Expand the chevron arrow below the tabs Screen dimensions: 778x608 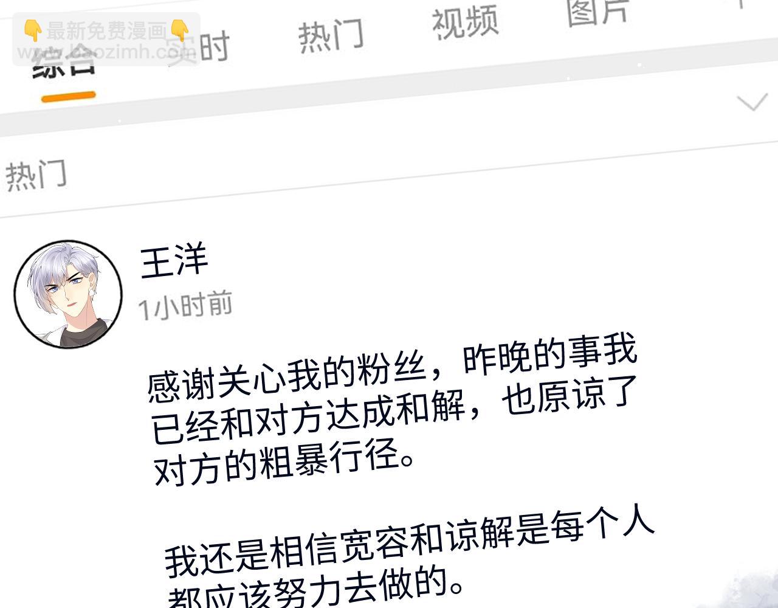(752, 102)
